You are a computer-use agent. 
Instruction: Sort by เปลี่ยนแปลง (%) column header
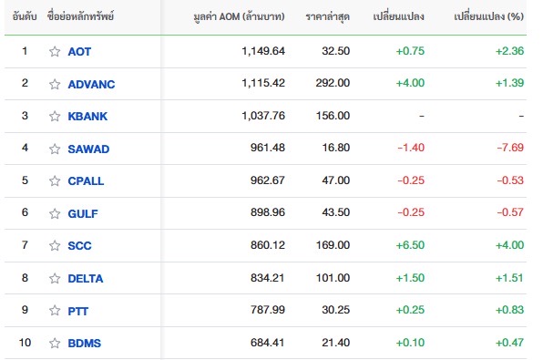coord(488,16)
